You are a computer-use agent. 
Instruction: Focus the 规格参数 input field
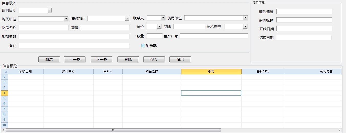coord(74,36)
